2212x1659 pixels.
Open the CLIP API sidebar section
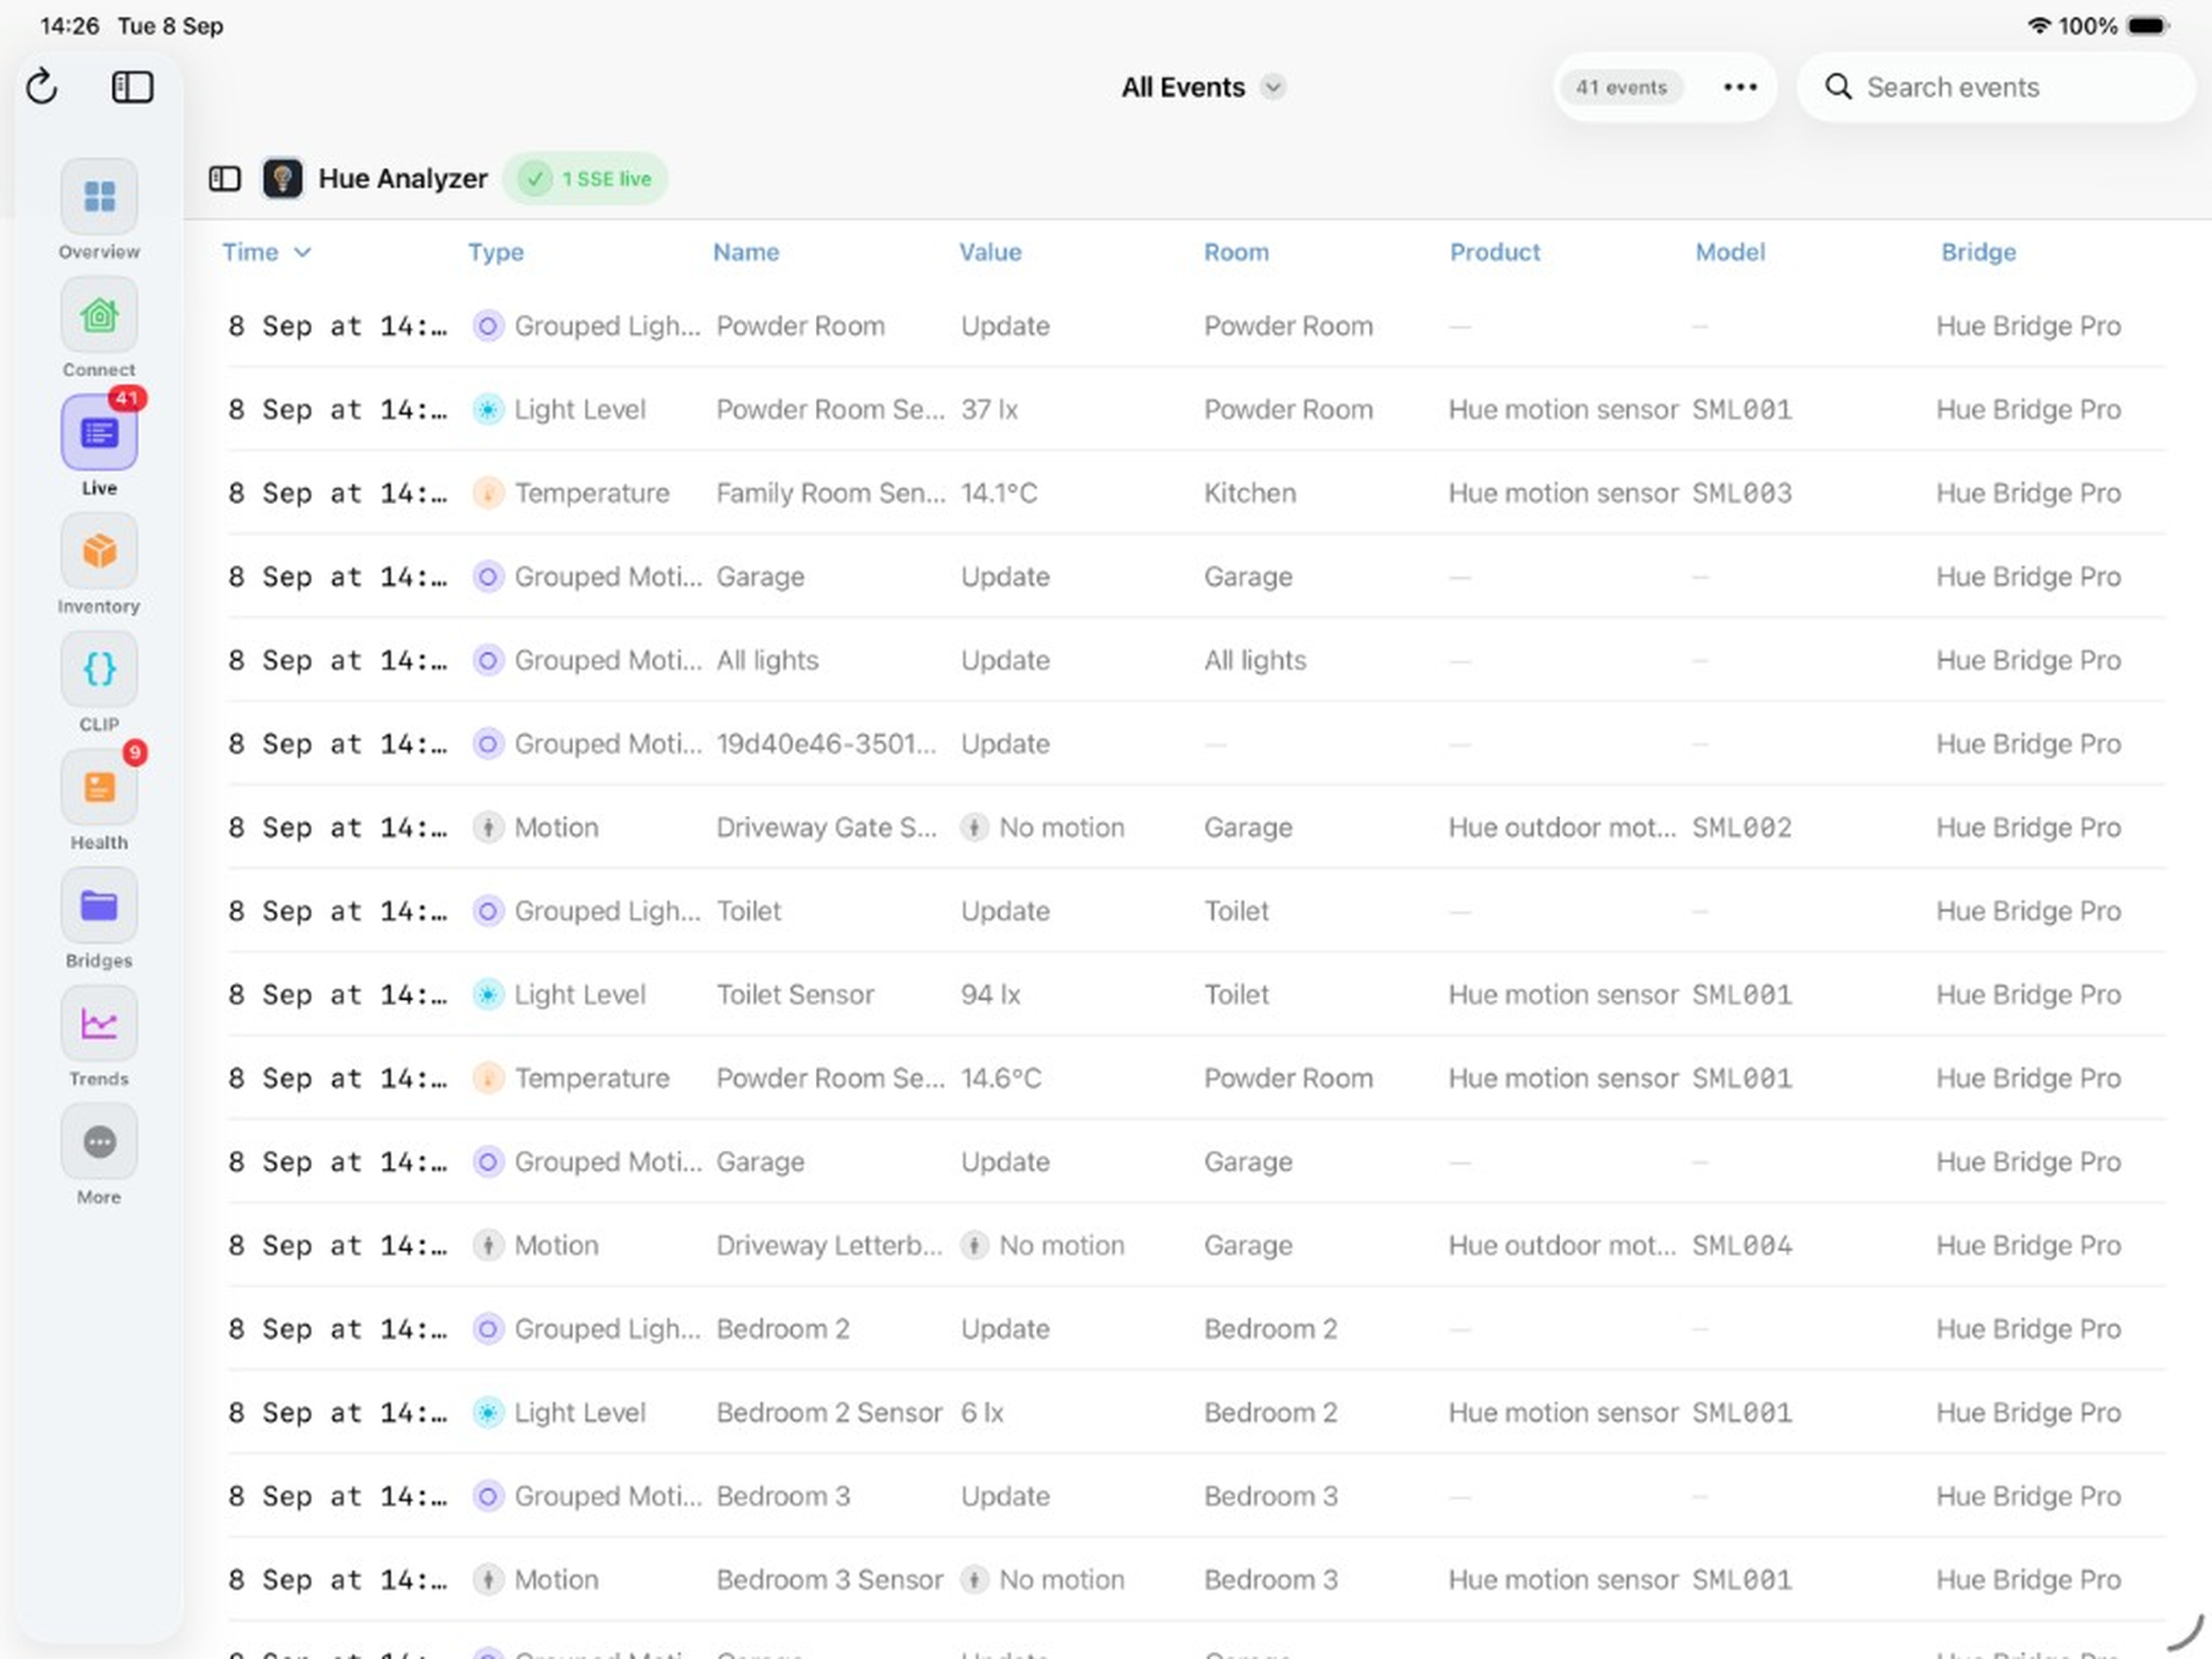coord(99,669)
